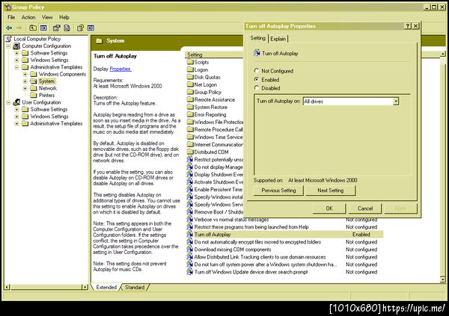Click the Error Reporting folder icon
The width and height of the screenshot is (449, 316).
[x=190, y=114]
